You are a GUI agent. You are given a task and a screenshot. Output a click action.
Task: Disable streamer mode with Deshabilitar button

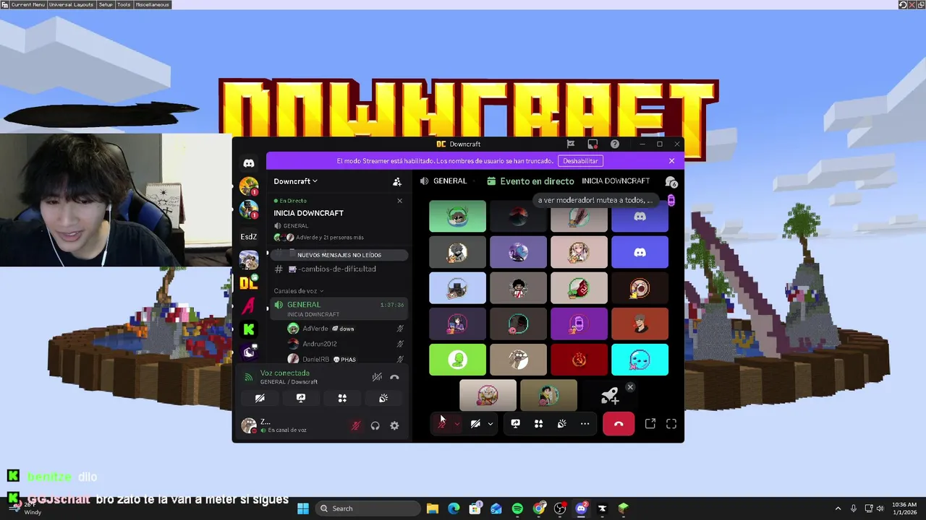(580, 161)
